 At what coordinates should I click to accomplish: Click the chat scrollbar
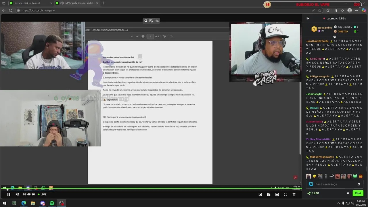(367, 168)
